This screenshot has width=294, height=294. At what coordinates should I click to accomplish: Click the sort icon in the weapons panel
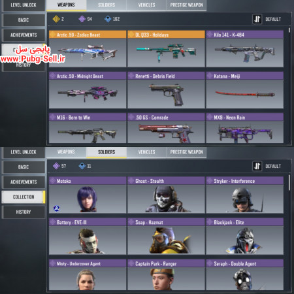click(257, 19)
